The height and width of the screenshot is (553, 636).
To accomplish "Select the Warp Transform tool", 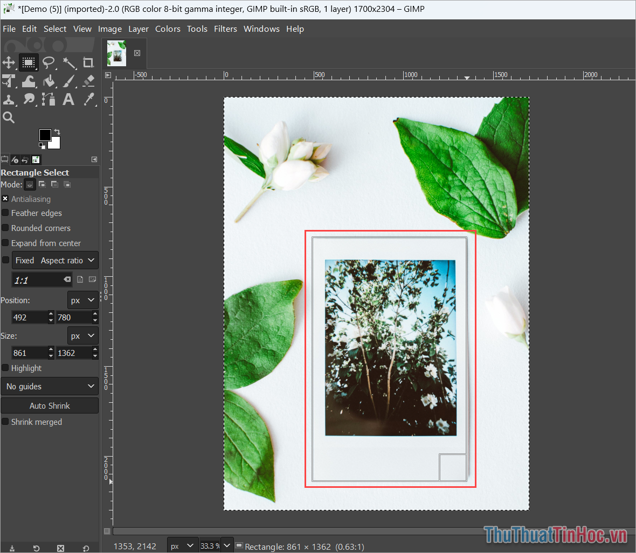I will coord(29,81).
